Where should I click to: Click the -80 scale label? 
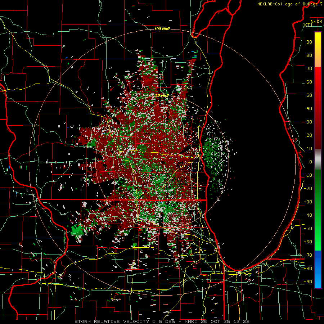[308, 269]
